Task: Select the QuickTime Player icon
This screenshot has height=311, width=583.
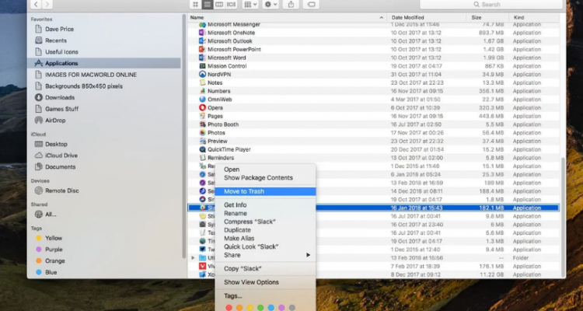Action: [202, 149]
